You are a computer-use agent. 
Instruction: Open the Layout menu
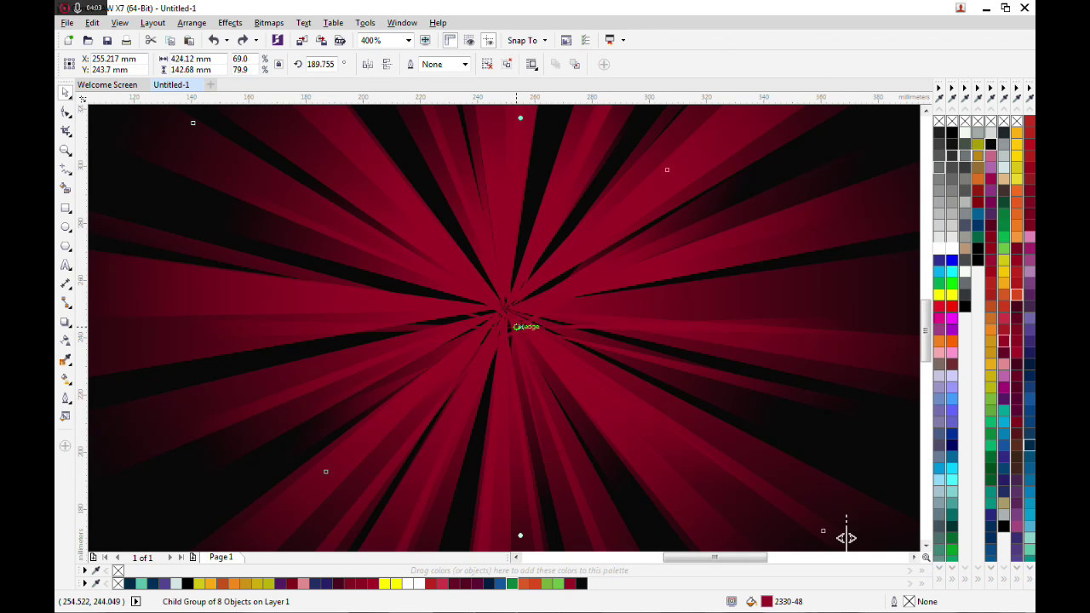152,23
